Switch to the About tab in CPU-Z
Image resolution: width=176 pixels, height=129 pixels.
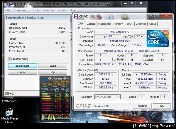coord(153,24)
